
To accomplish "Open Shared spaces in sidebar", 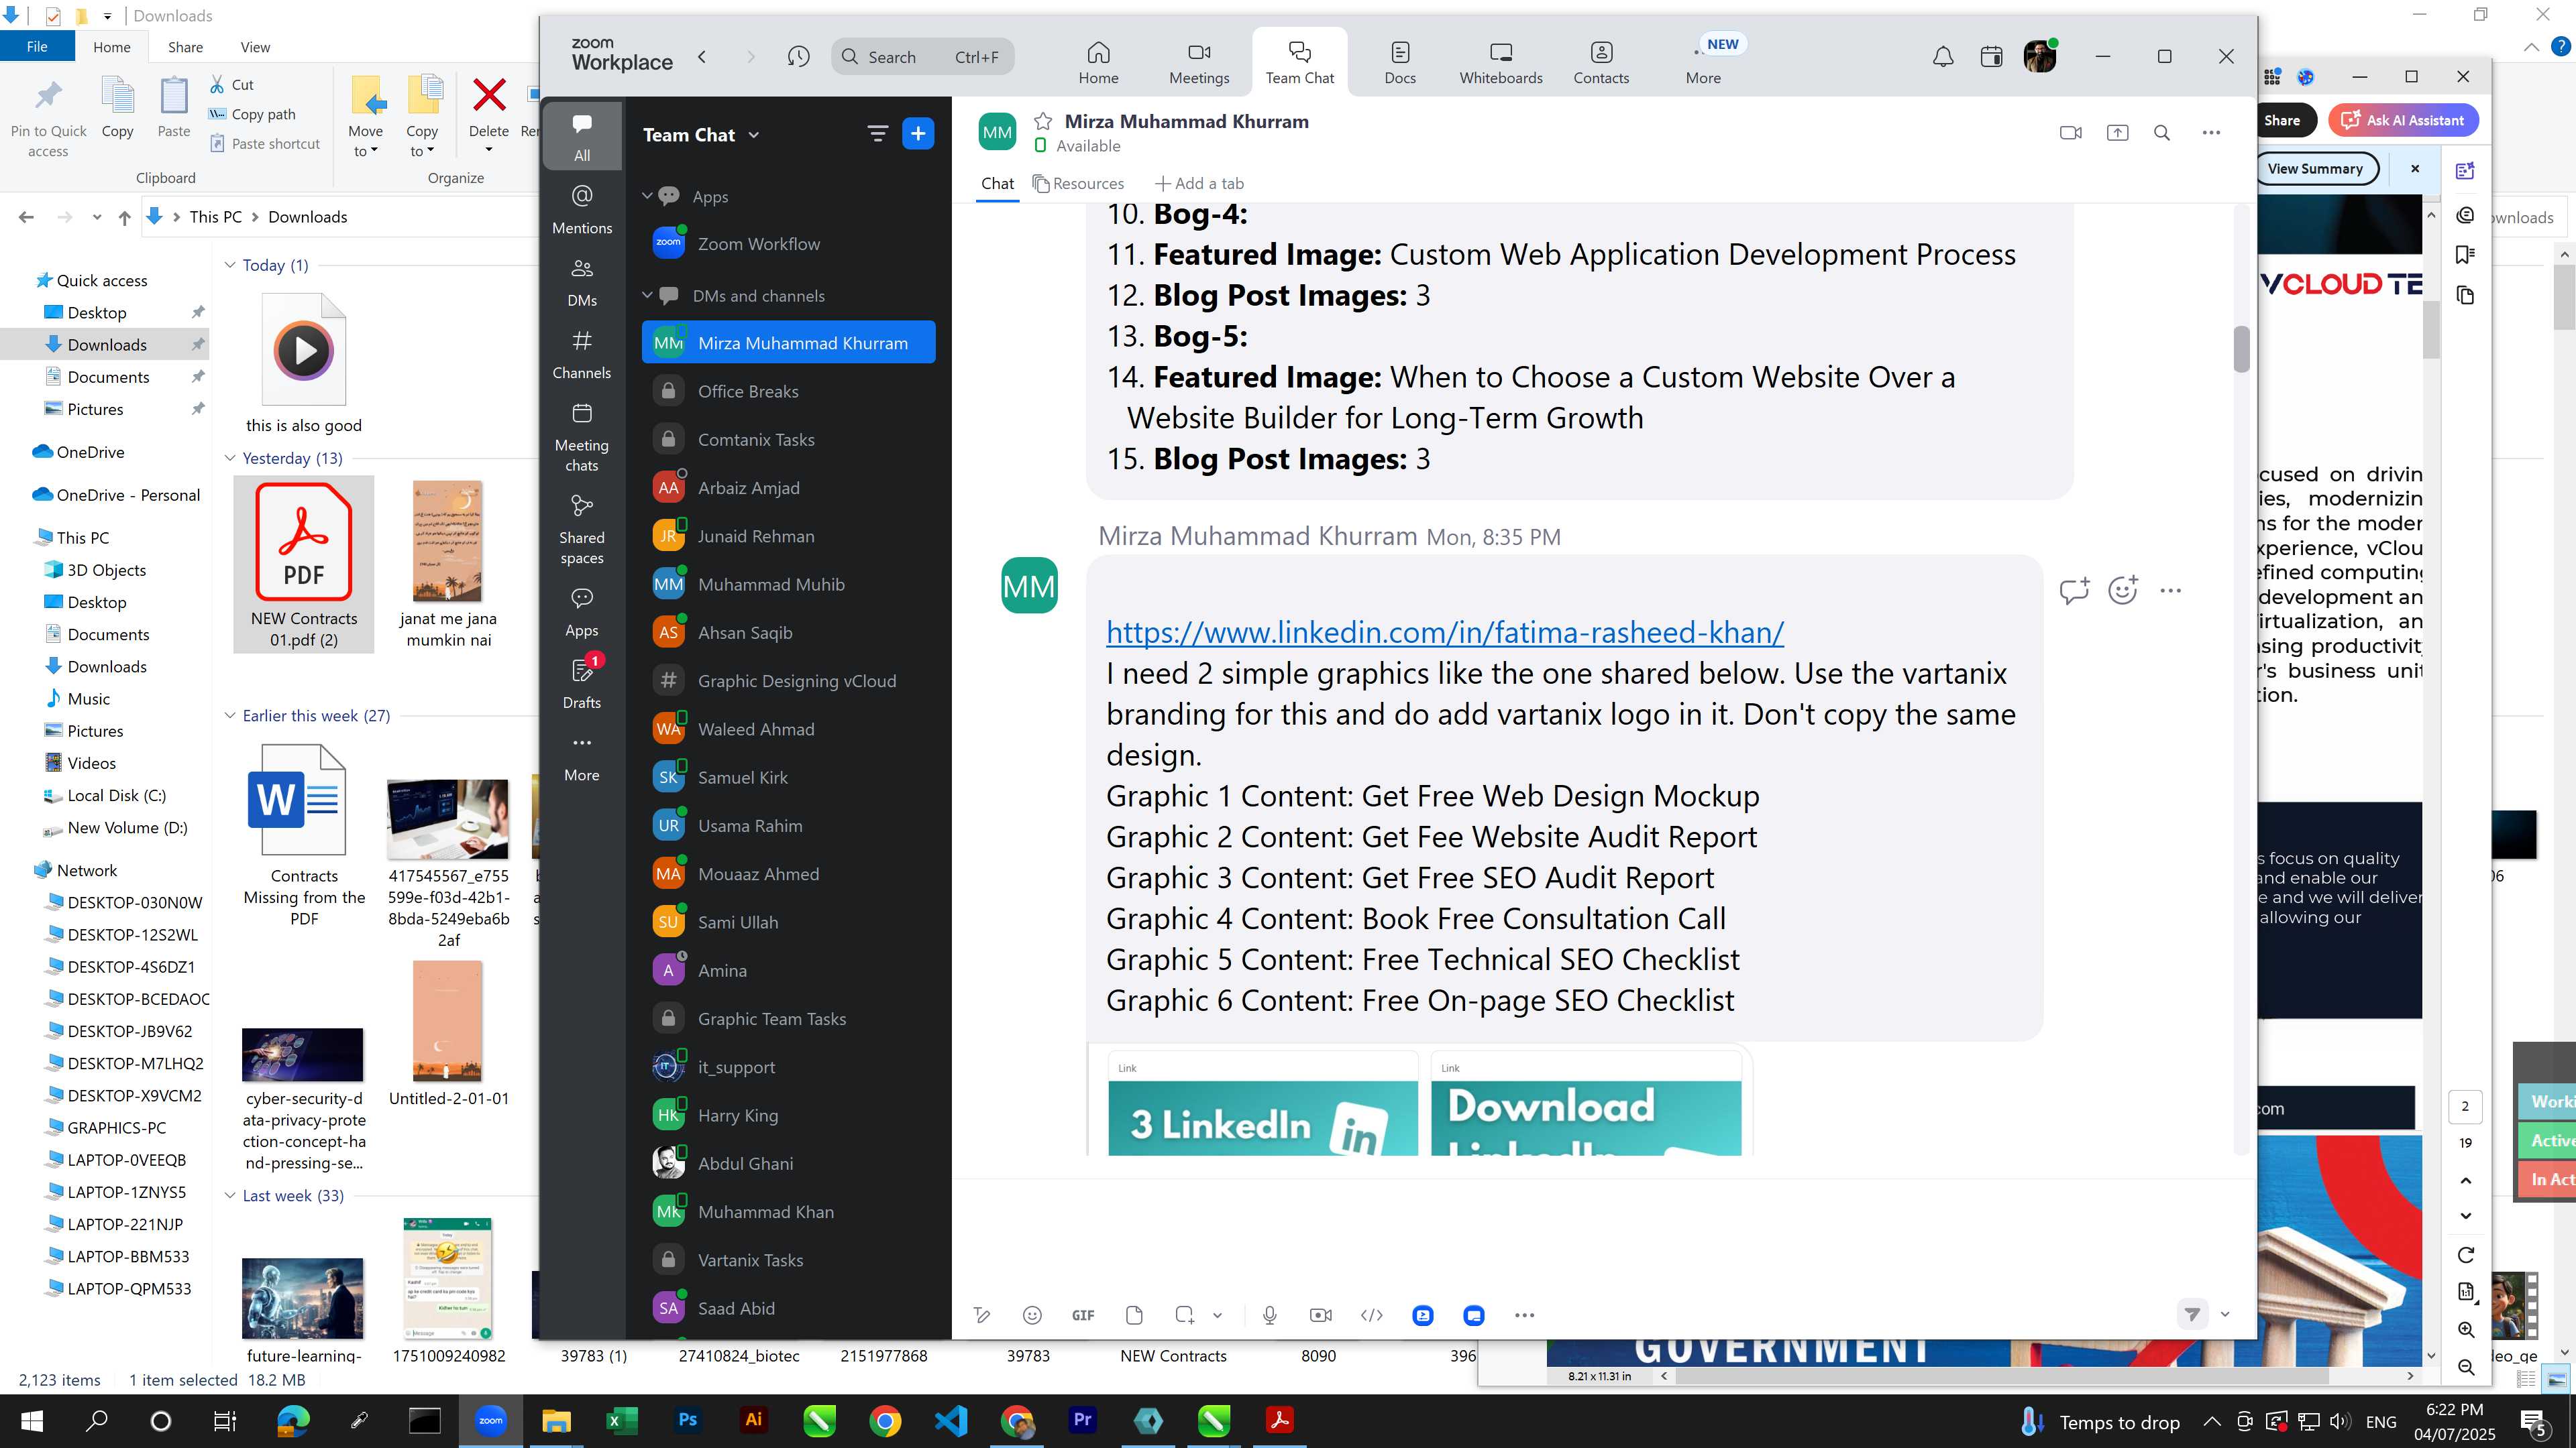I will (x=582, y=530).
